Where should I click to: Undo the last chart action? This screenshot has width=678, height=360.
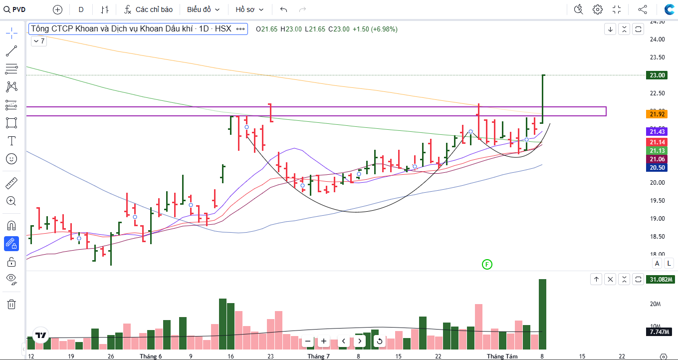tap(284, 9)
